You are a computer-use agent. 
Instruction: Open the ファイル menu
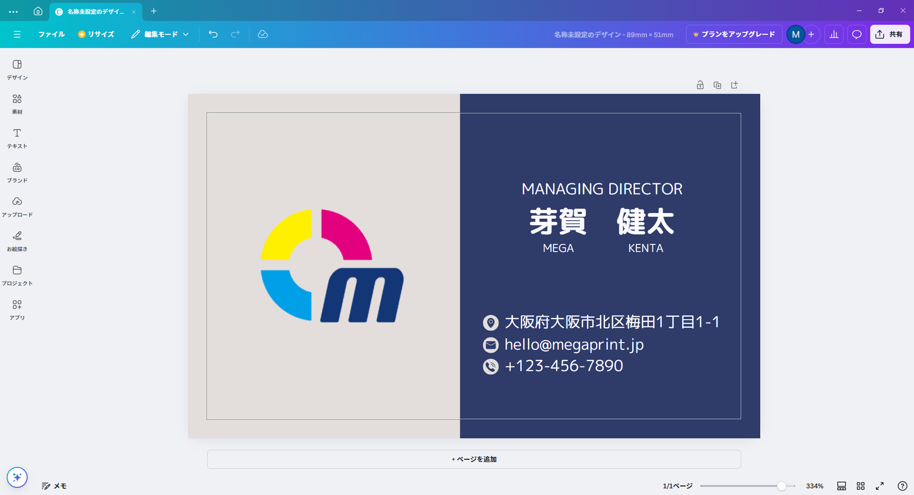pyautogui.click(x=51, y=34)
